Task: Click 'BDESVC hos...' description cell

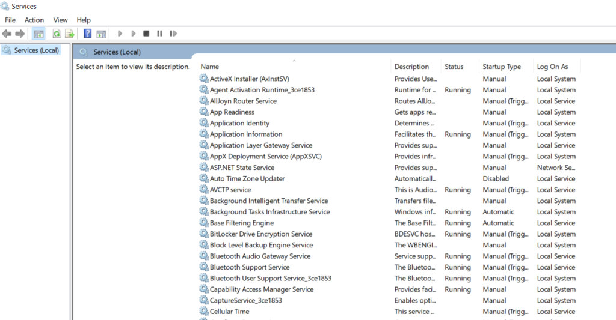Action: tap(415, 234)
